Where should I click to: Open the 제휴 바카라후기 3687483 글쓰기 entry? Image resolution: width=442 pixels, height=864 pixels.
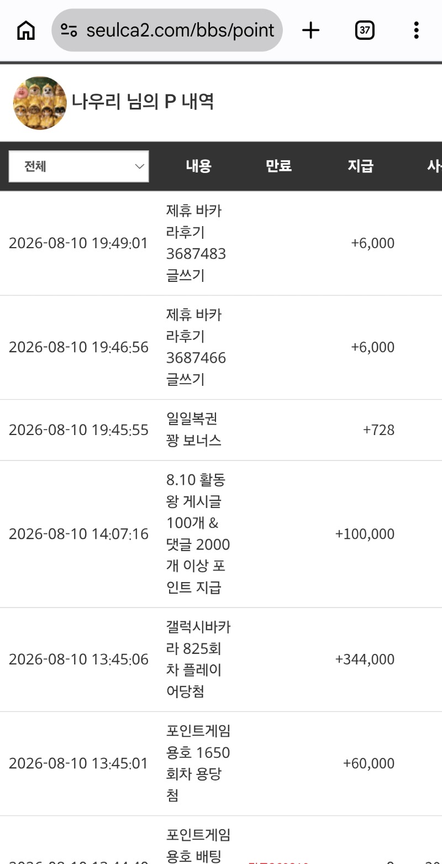[196, 243]
